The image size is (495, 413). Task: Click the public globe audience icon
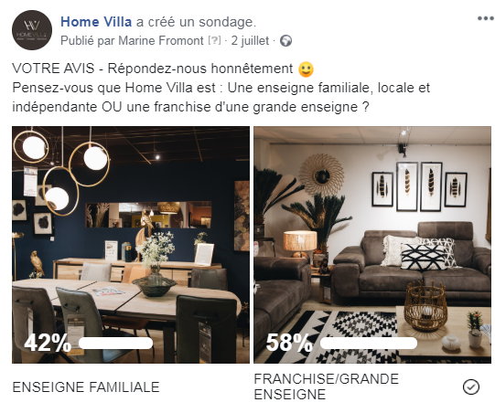click(x=286, y=41)
